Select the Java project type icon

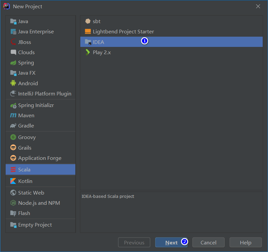tap(13, 21)
